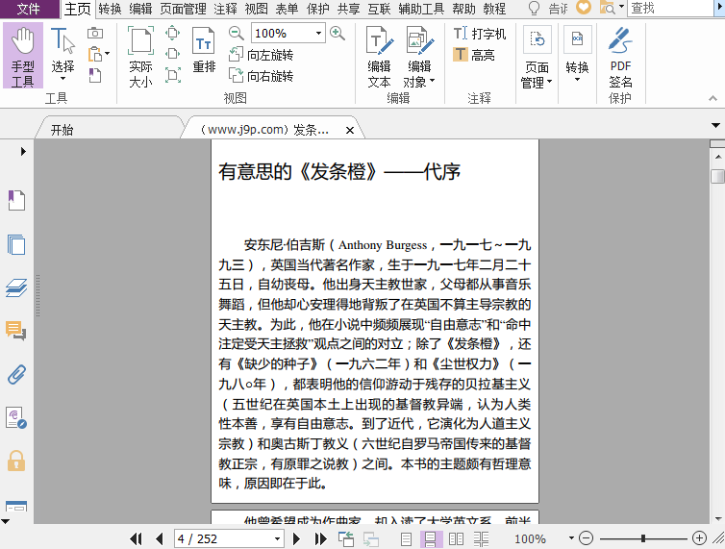The height and width of the screenshot is (549, 725).
Task: Open the Page Management (页面管理) tab
Action: point(183,9)
